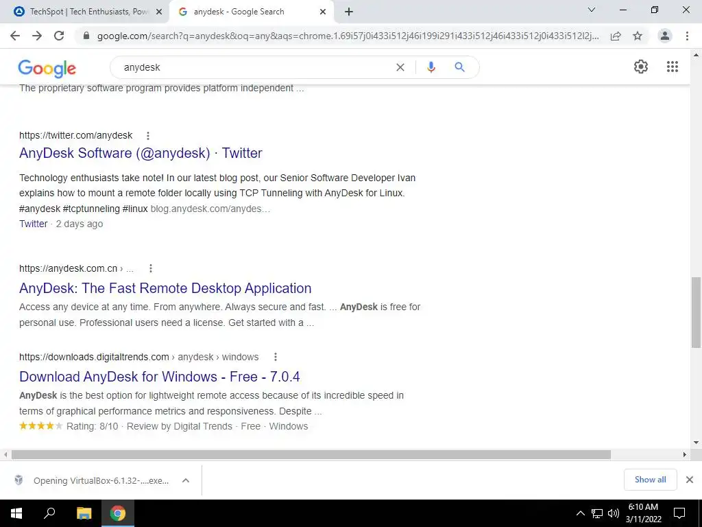Open options for twitter.com result
This screenshot has width=702, height=527.
click(148, 135)
